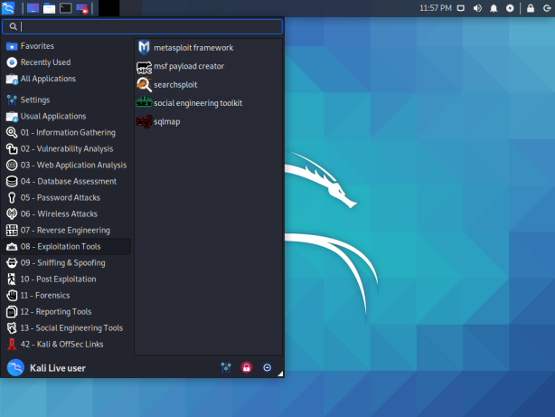The image size is (555, 417).
Task: Click the screen recorder panel icon
Action: click(81, 8)
